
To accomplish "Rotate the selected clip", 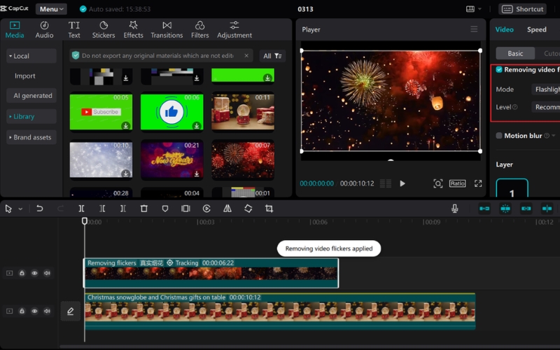I will [x=248, y=209].
